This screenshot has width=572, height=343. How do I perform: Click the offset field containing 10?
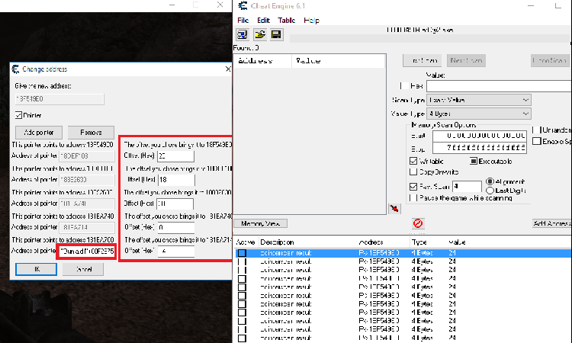pyautogui.click(x=175, y=204)
